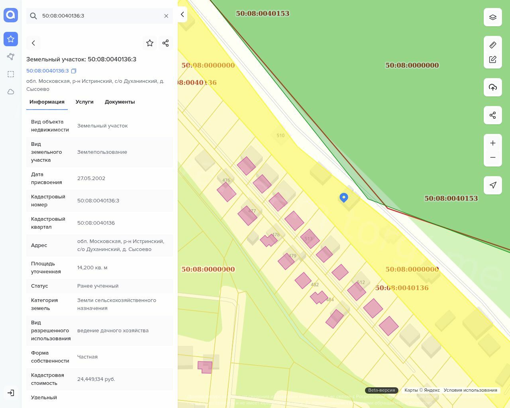Open the 50:08:0040136:3 cadastral link
The width and height of the screenshot is (510, 408).
47,71
